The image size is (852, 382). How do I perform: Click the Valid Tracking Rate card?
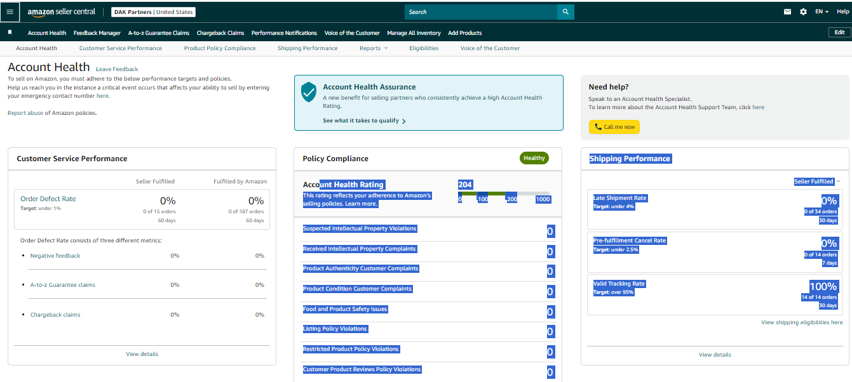(715, 294)
